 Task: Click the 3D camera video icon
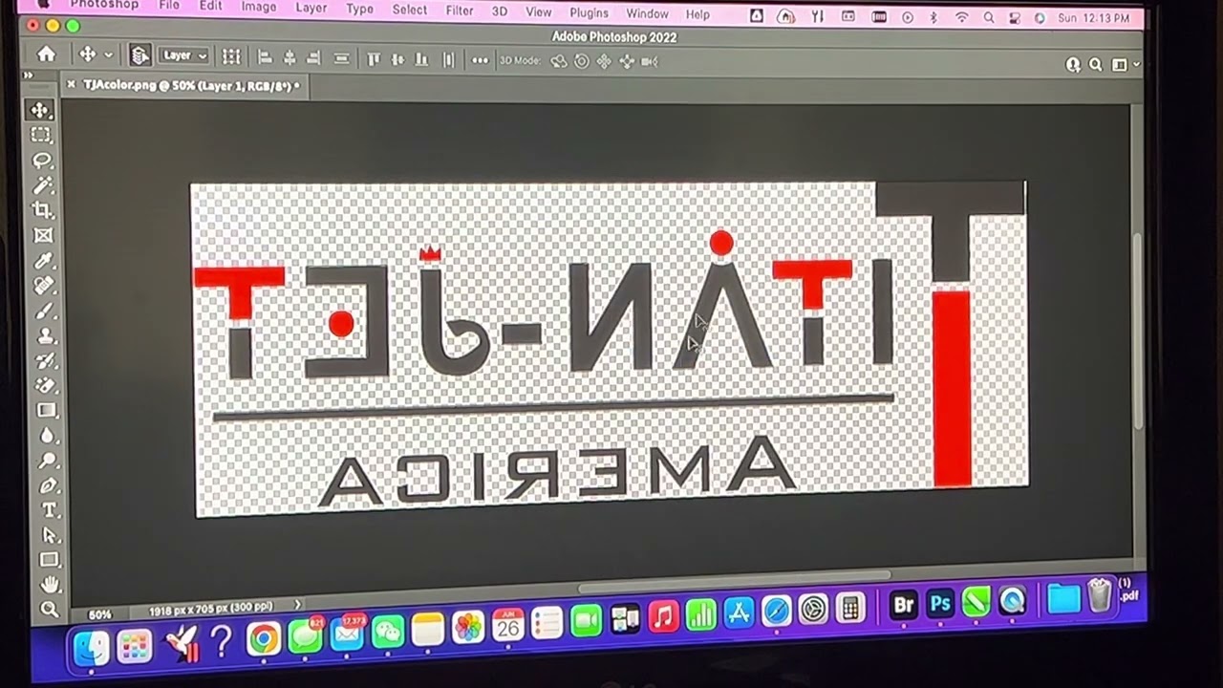(x=650, y=62)
